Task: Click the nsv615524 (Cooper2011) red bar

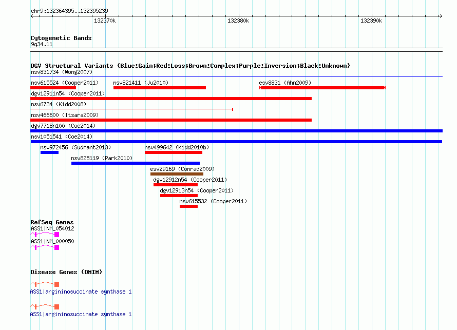Action: coord(53,88)
